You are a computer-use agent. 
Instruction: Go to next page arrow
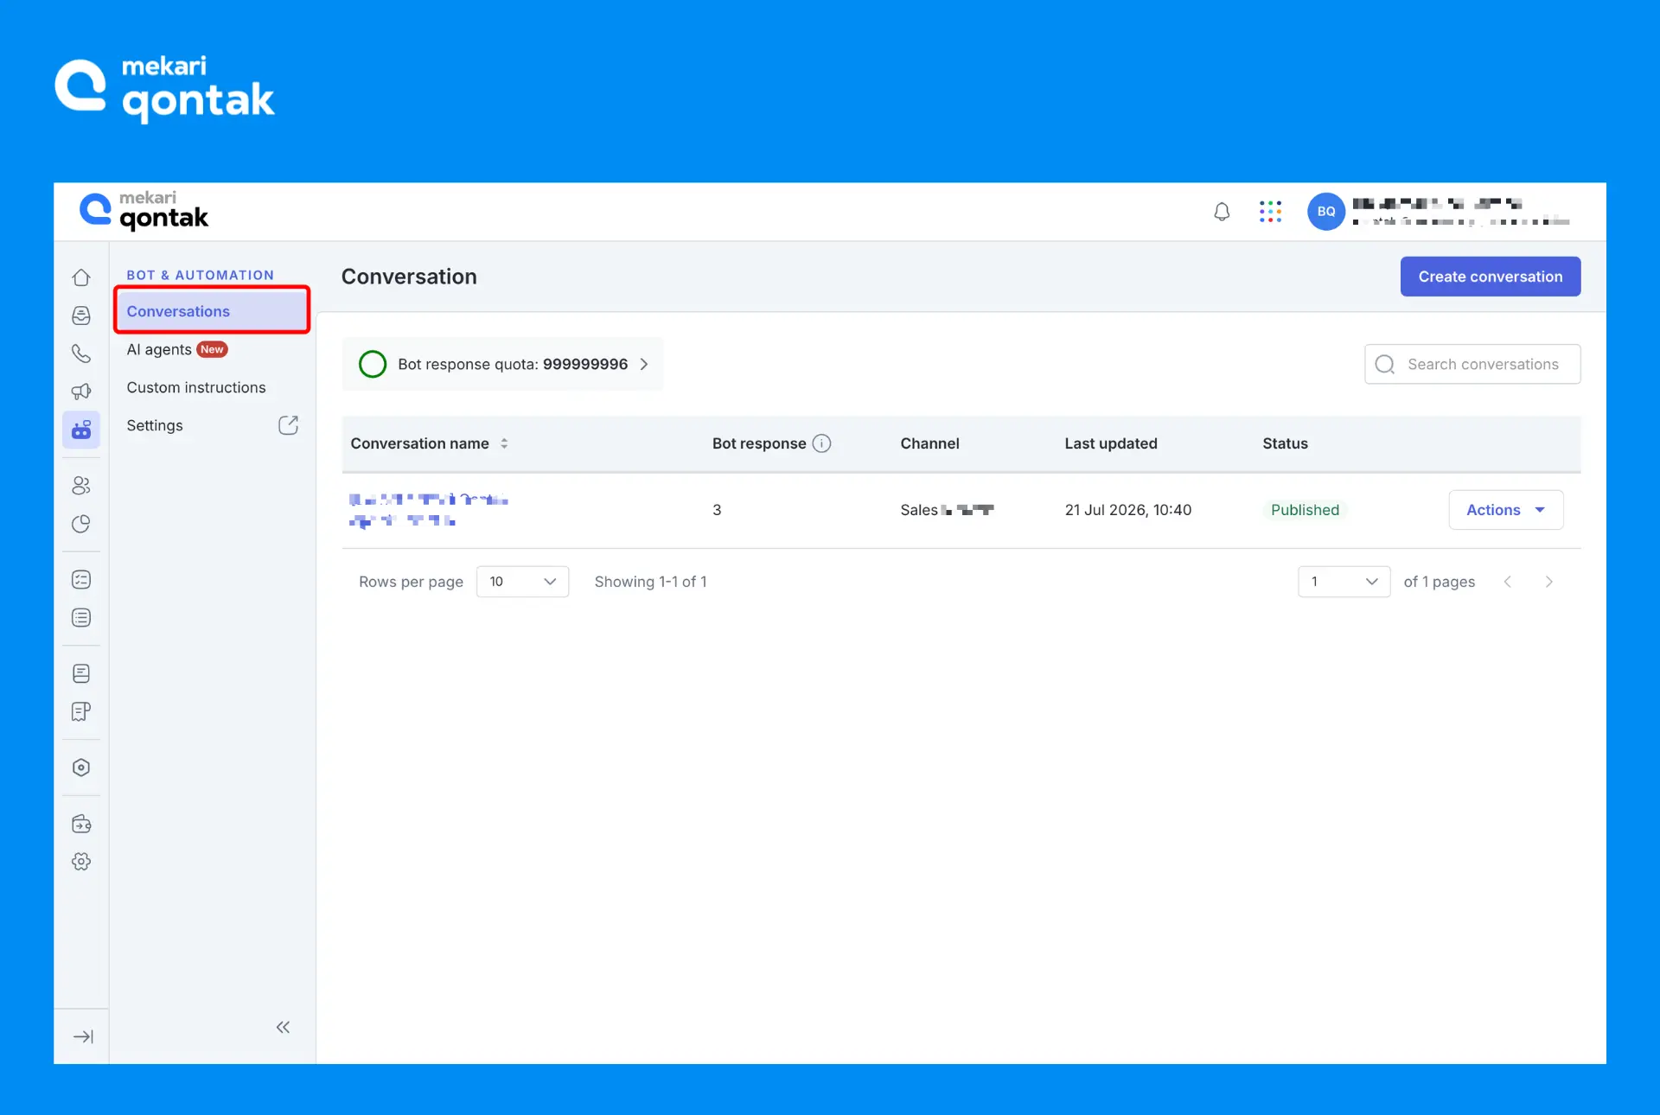coord(1548,582)
